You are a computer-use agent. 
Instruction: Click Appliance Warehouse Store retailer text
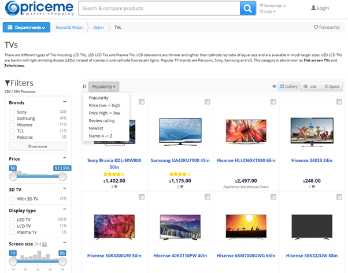pos(246,187)
